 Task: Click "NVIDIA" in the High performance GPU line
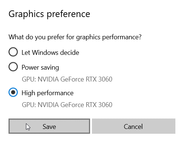coord(48,105)
